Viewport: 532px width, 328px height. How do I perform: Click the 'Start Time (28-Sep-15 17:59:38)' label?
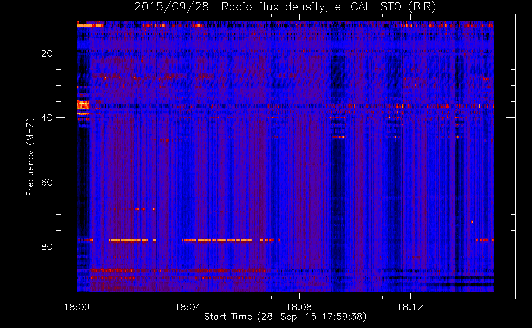pyautogui.click(x=285, y=317)
